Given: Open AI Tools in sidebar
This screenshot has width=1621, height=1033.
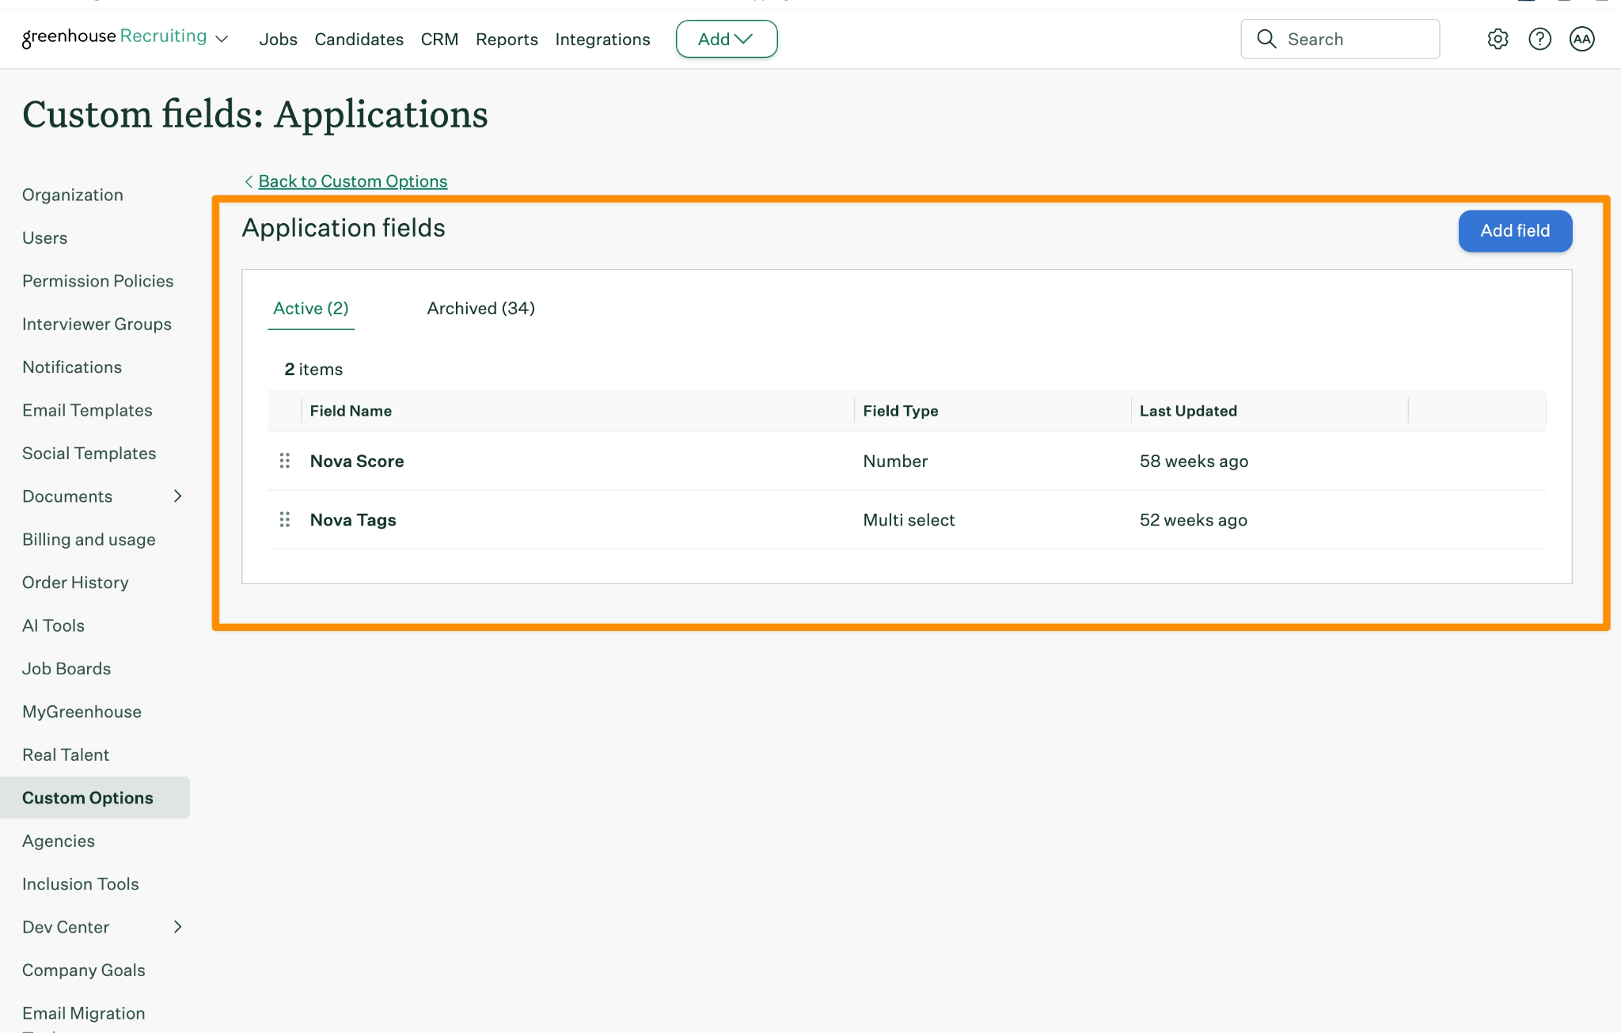Looking at the screenshot, I should [x=53, y=625].
